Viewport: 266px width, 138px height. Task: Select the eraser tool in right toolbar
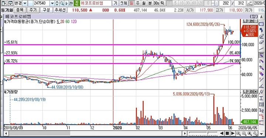[261, 43]
